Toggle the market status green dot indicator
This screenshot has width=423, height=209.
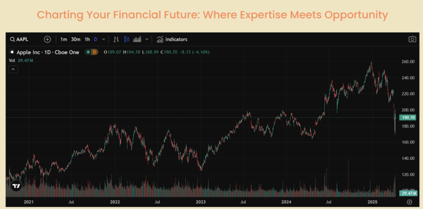(88, 52)
